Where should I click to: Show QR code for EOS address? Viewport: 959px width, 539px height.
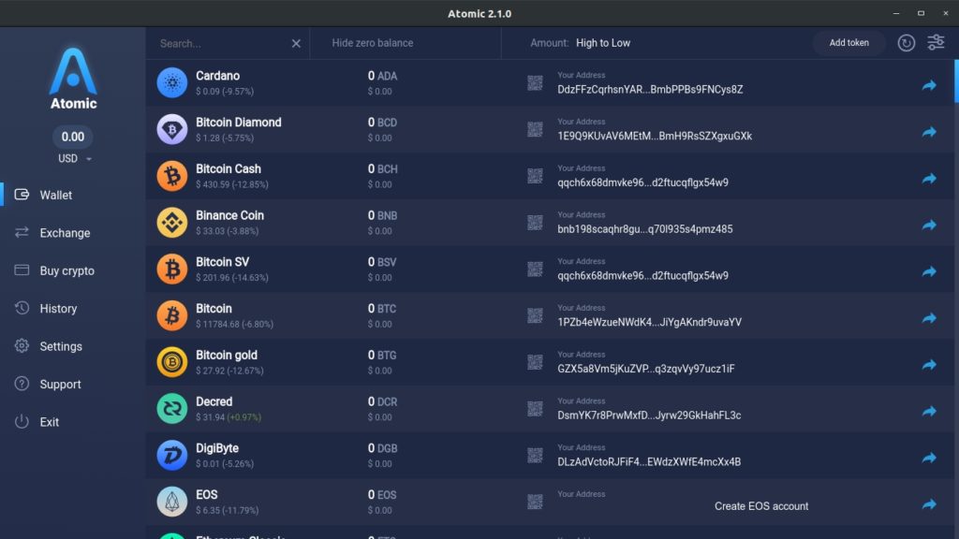pos(535,502)
